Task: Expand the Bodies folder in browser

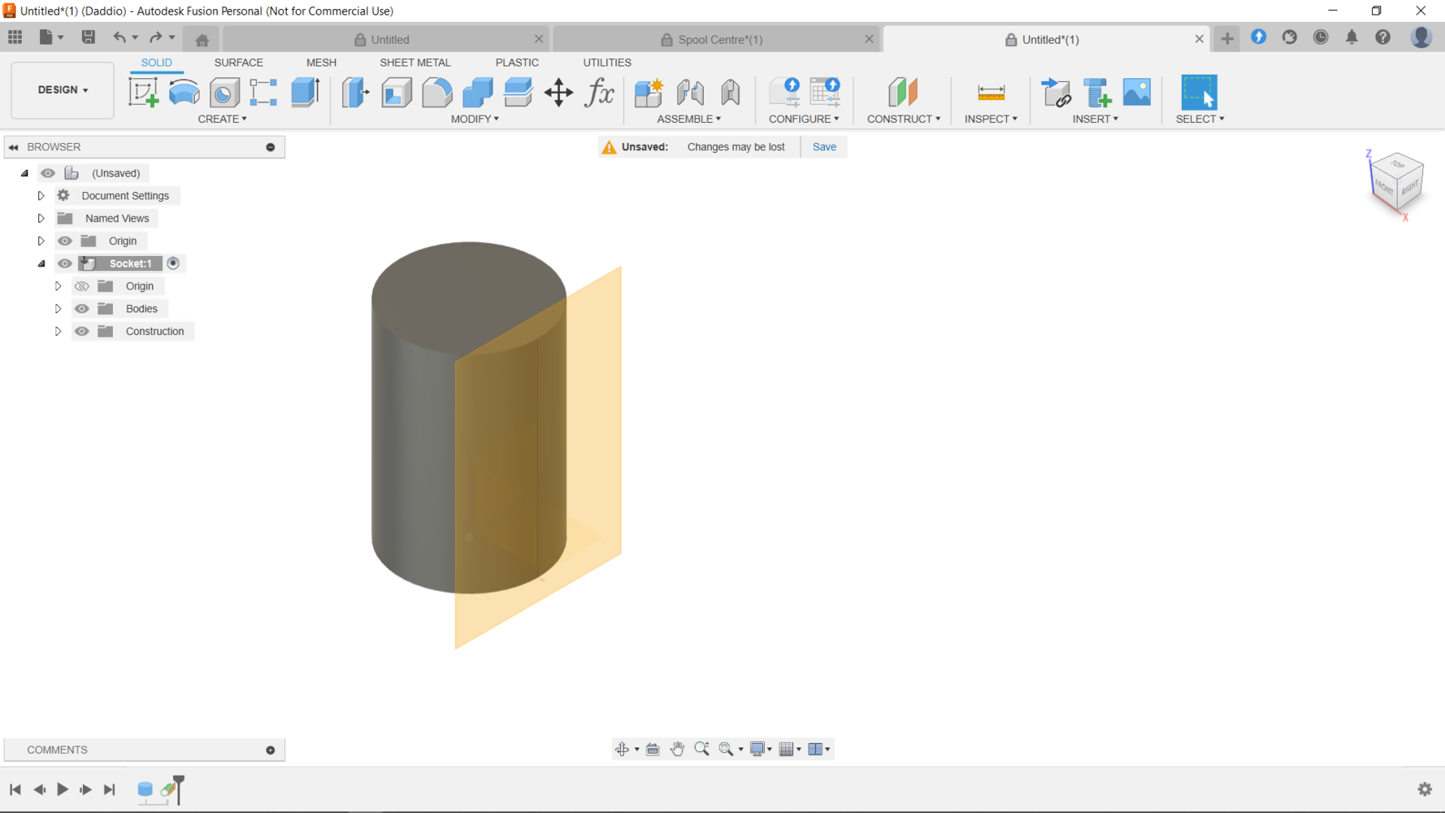Action: [x=58, y=309]
